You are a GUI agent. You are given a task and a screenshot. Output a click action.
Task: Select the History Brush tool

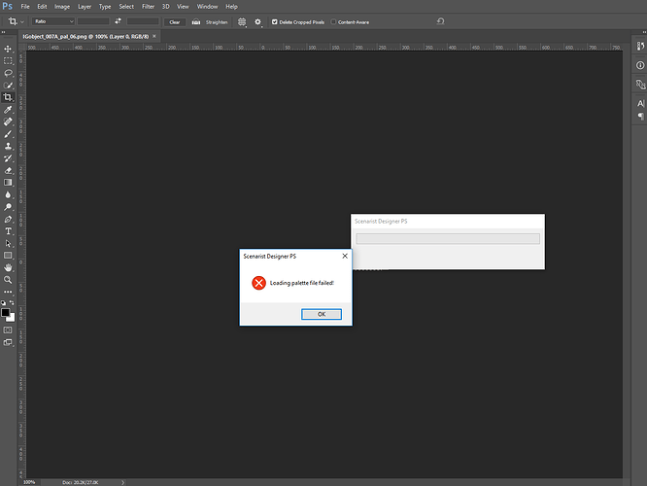8,158
